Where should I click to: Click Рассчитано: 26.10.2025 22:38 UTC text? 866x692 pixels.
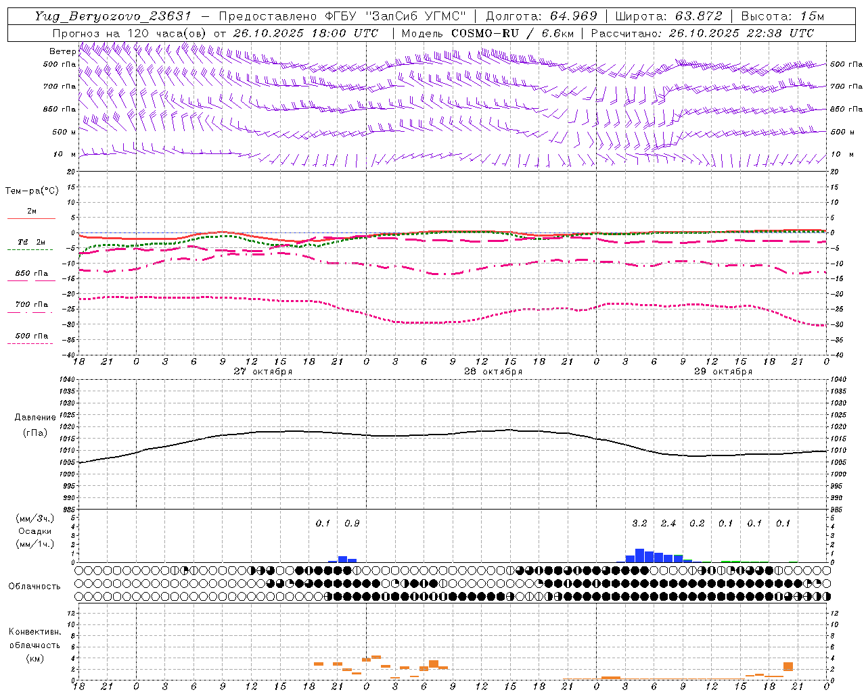(x=702, y=33)
